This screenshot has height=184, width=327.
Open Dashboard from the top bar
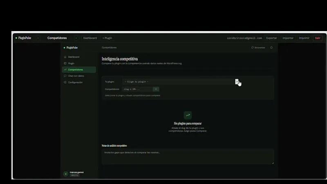point(90,38)
